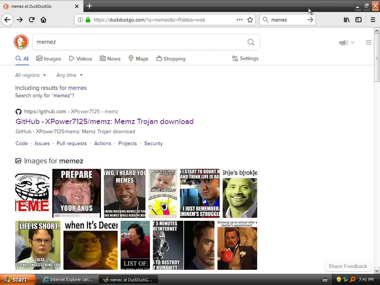This screenshot has width=380, height=285.
Task: Open the system tray security shield icon
Action: pyautogui.click(x=339, y=279)
